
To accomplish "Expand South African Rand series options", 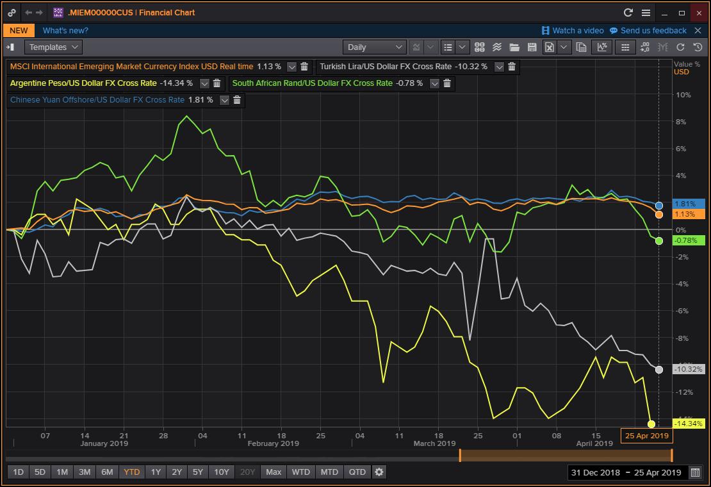I will 434,83.
